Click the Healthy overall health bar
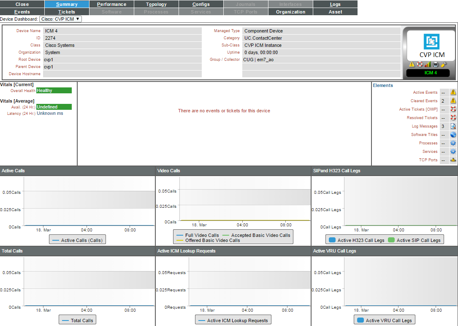The width and height of the screenshot is (458, 326). pos(54,90)
